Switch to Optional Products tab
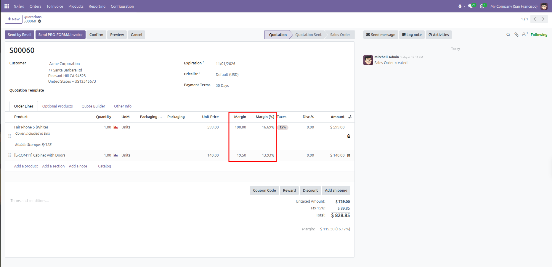Image resolution: width=552 pixels, height=267 pixels. pos(57,106)
